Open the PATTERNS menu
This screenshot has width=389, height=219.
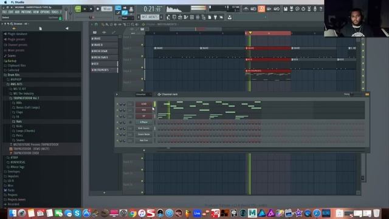pos(26,12)
